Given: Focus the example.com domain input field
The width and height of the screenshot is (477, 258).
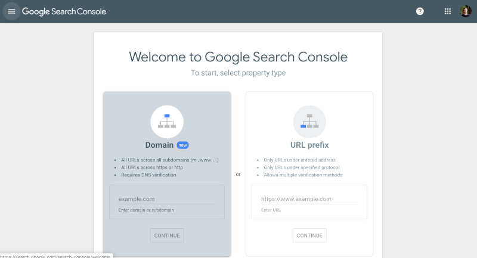Looking at the screenshot, I should pos(167,199).
